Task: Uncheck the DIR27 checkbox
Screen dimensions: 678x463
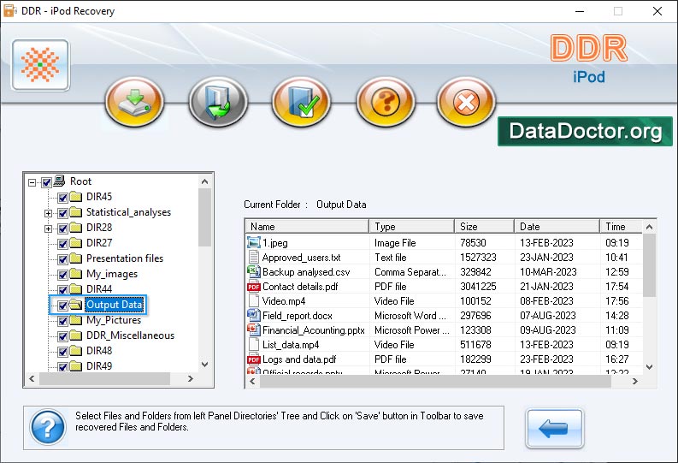Action: tap(62, 244)
